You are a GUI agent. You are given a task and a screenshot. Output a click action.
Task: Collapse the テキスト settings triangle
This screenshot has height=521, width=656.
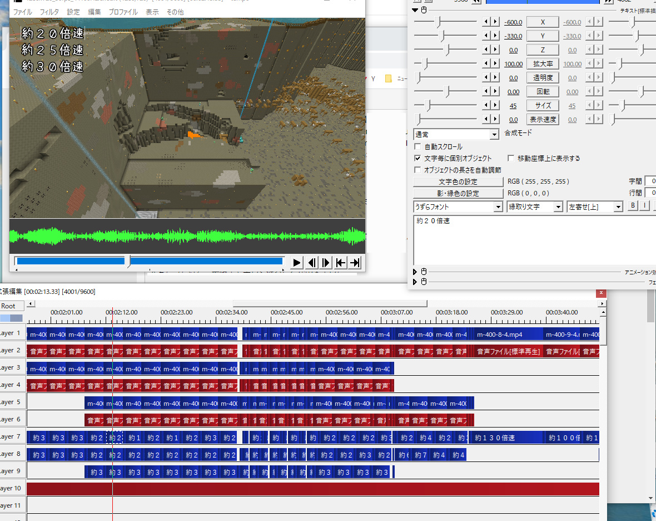(x=415, y=10)
